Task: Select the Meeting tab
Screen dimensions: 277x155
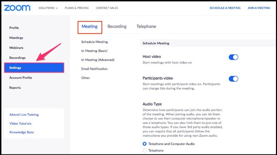Action: pyautogui.click(x=89, y=27)
